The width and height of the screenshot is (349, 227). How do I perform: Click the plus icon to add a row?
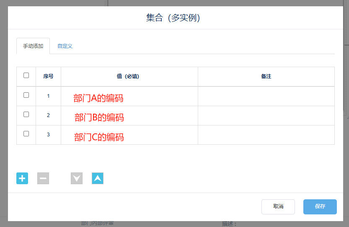[x=22, y=178]
